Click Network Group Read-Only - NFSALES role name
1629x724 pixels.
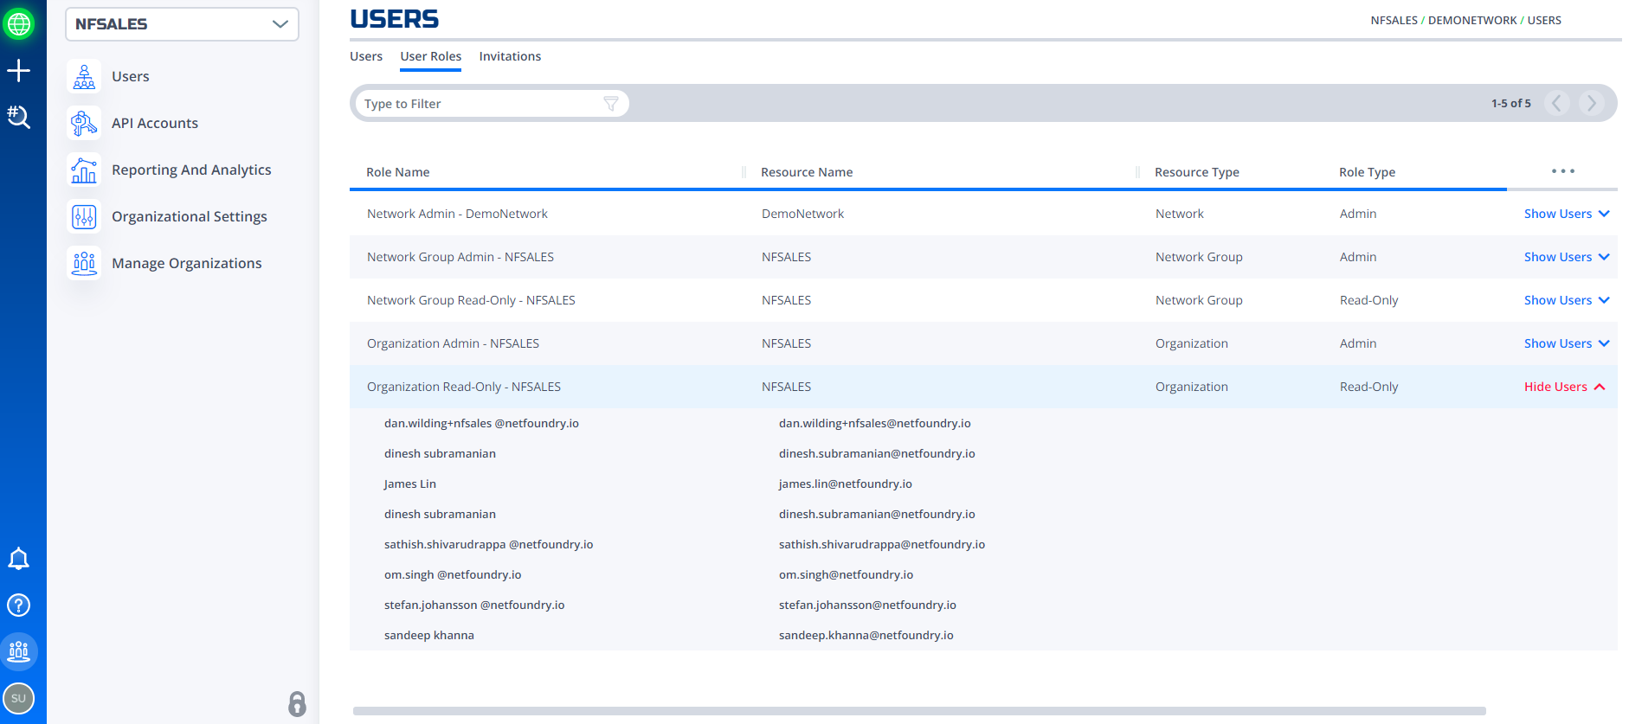pyautogui.click(x=471, y=300)
